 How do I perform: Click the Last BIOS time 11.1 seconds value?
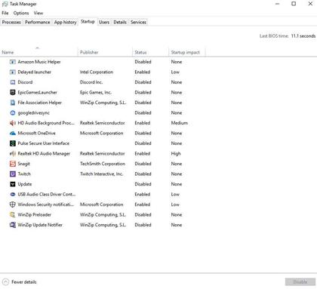point(303,36)
